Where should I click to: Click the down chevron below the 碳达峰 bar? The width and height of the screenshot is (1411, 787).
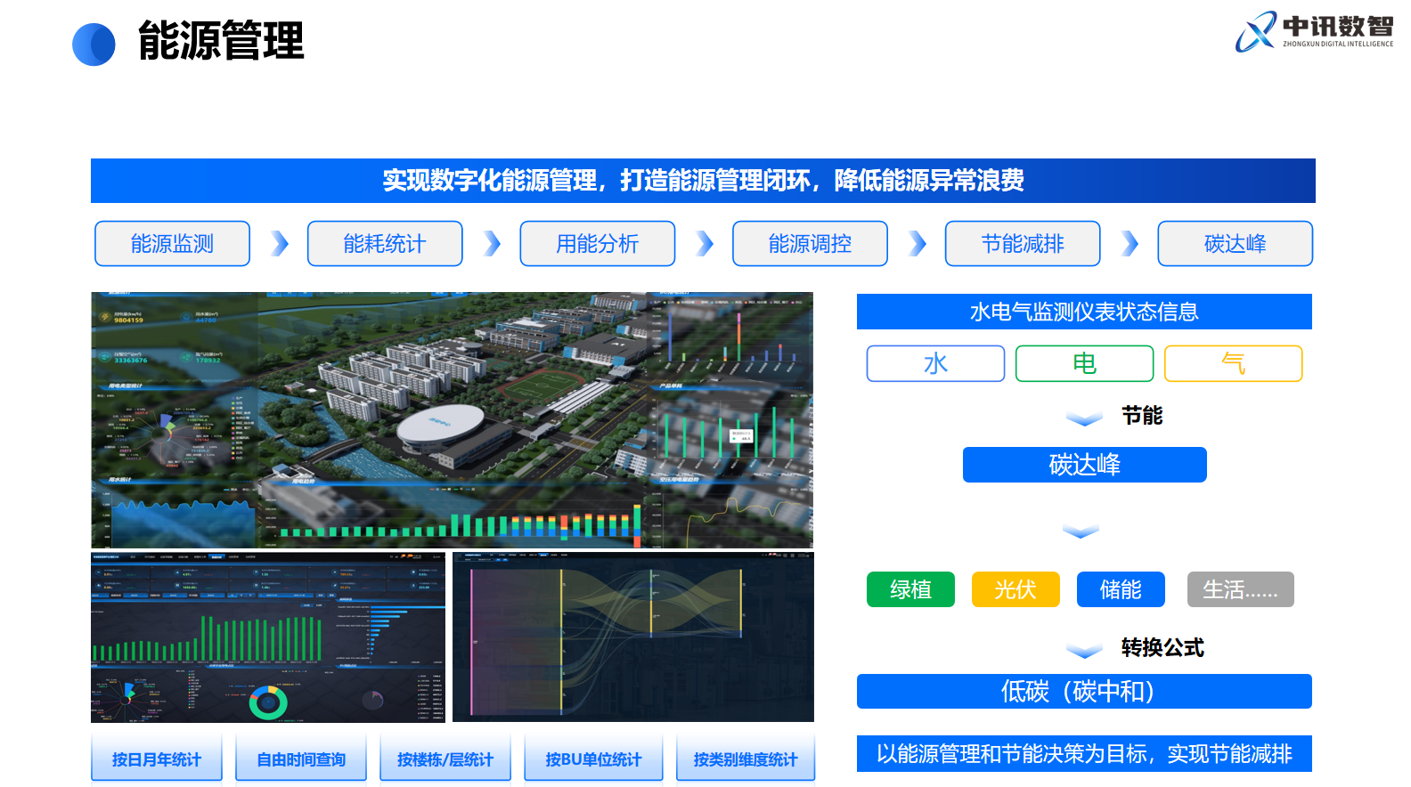1081,531
